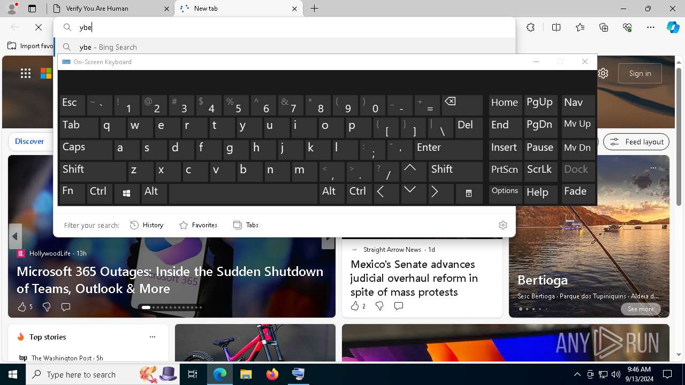Click See more on Bertioga card

(641, 309)
